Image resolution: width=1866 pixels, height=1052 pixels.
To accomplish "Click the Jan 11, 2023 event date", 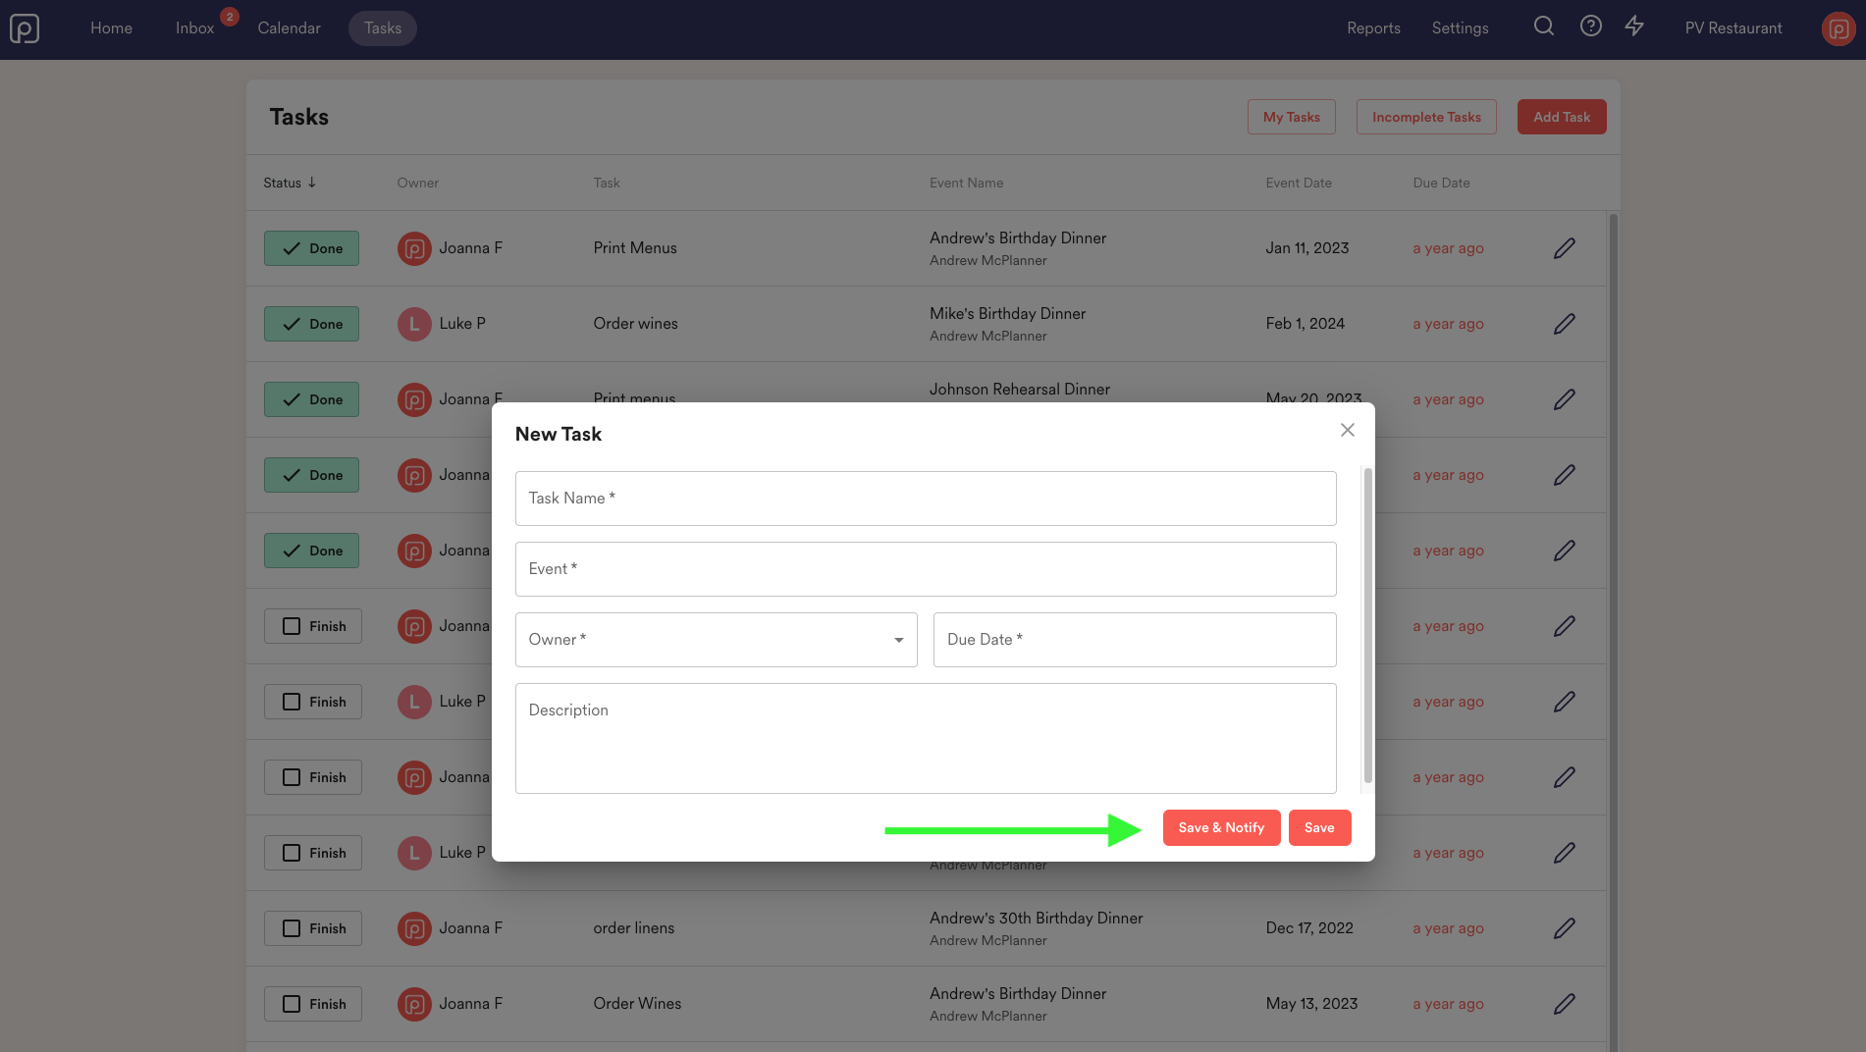I will [x=1307, y=248].
